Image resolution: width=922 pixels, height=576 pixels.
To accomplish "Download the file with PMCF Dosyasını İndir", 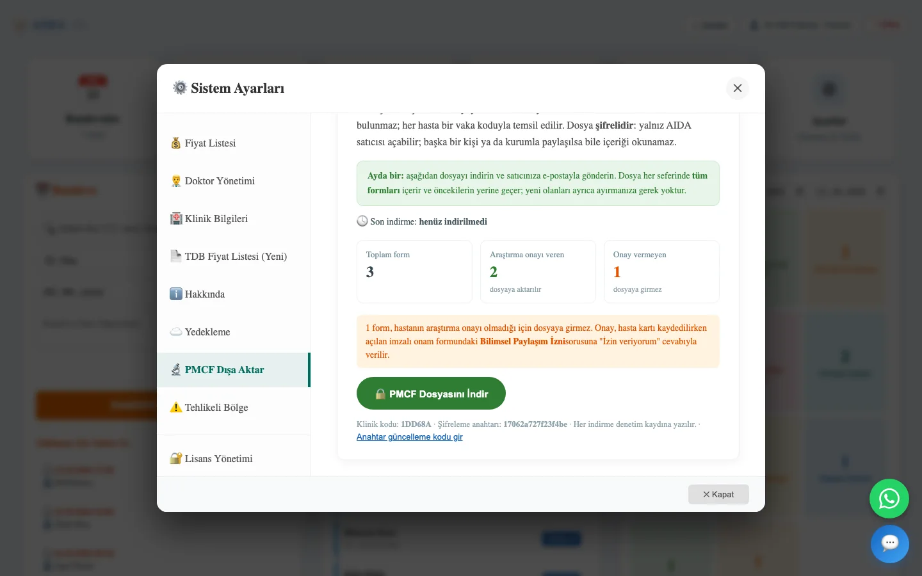I will tap(431, 394).
